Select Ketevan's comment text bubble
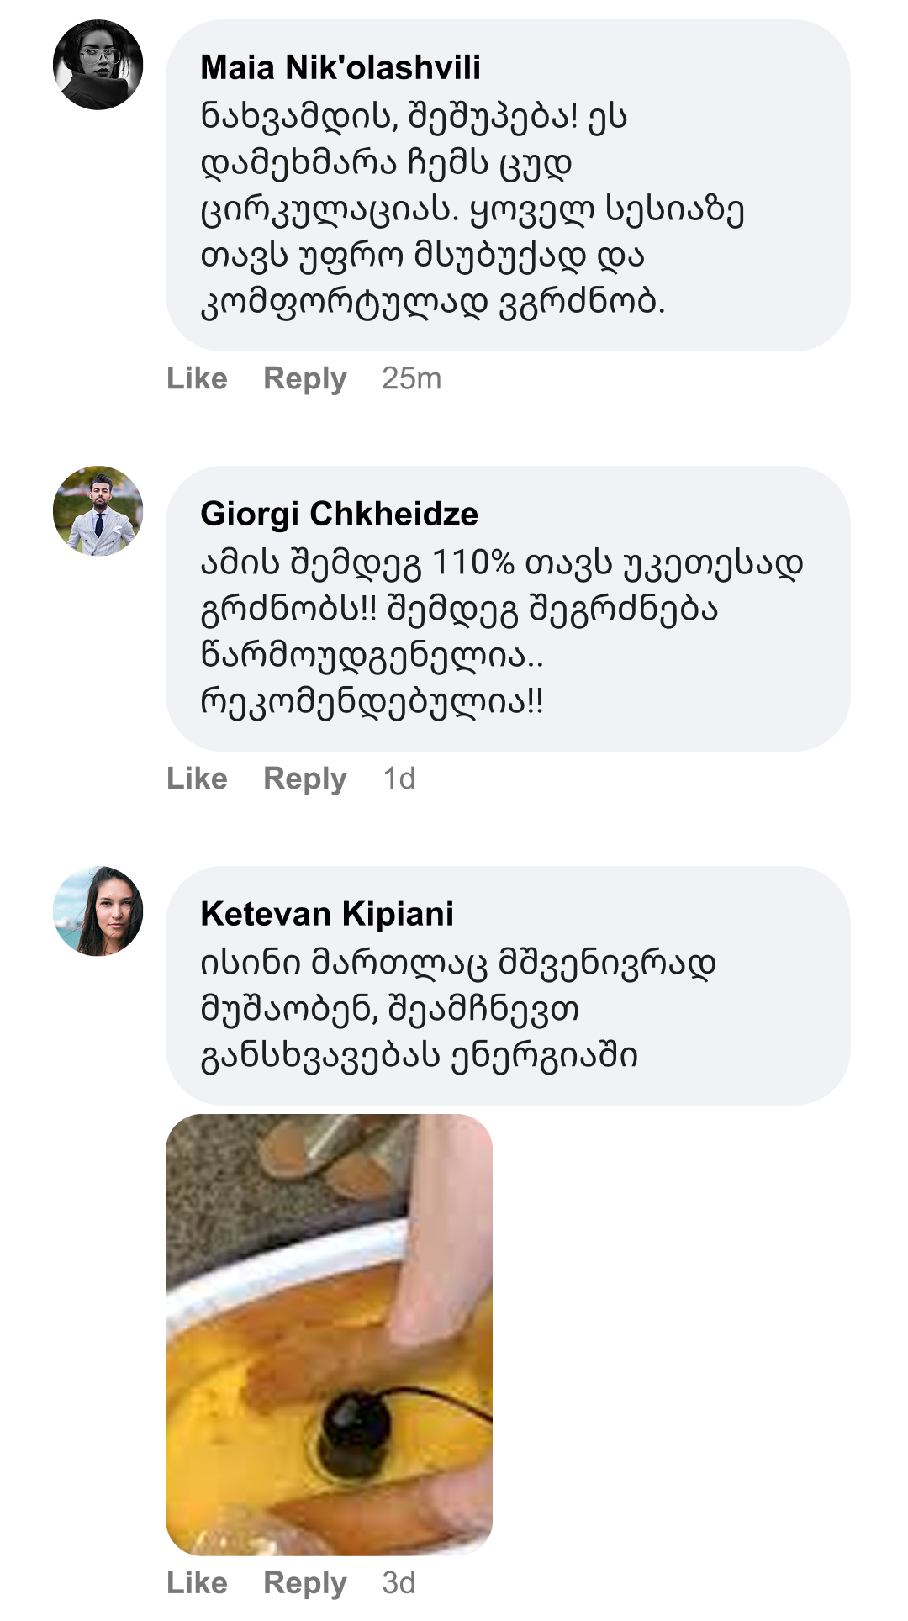908x1621 pixels. click(x=458, y=1009)
